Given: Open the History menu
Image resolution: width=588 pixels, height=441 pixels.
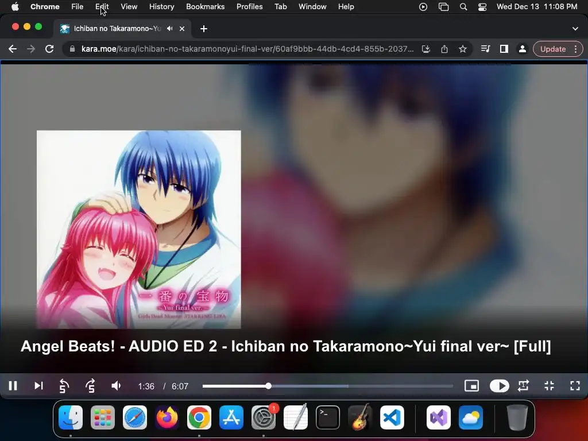Looking at the screenshot, I should pos(161,6).
